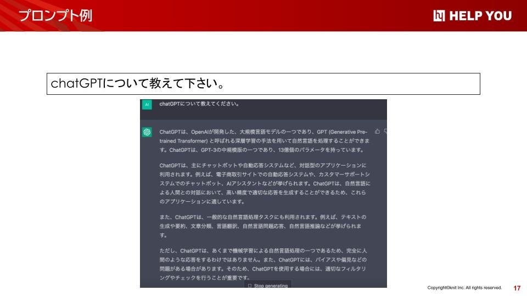Click the ChatGPT logo avatar icon
The height and width of the screenshot is (296, 527).
tap(147, 132)
